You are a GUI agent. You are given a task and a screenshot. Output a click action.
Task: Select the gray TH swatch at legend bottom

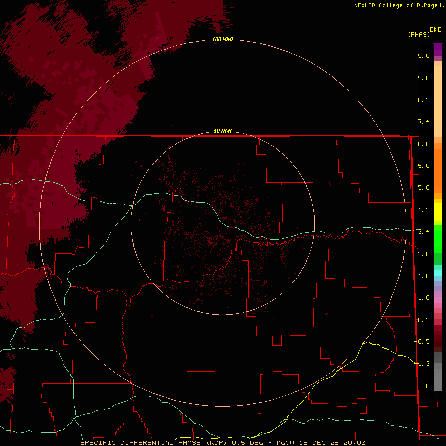point(438,380)
